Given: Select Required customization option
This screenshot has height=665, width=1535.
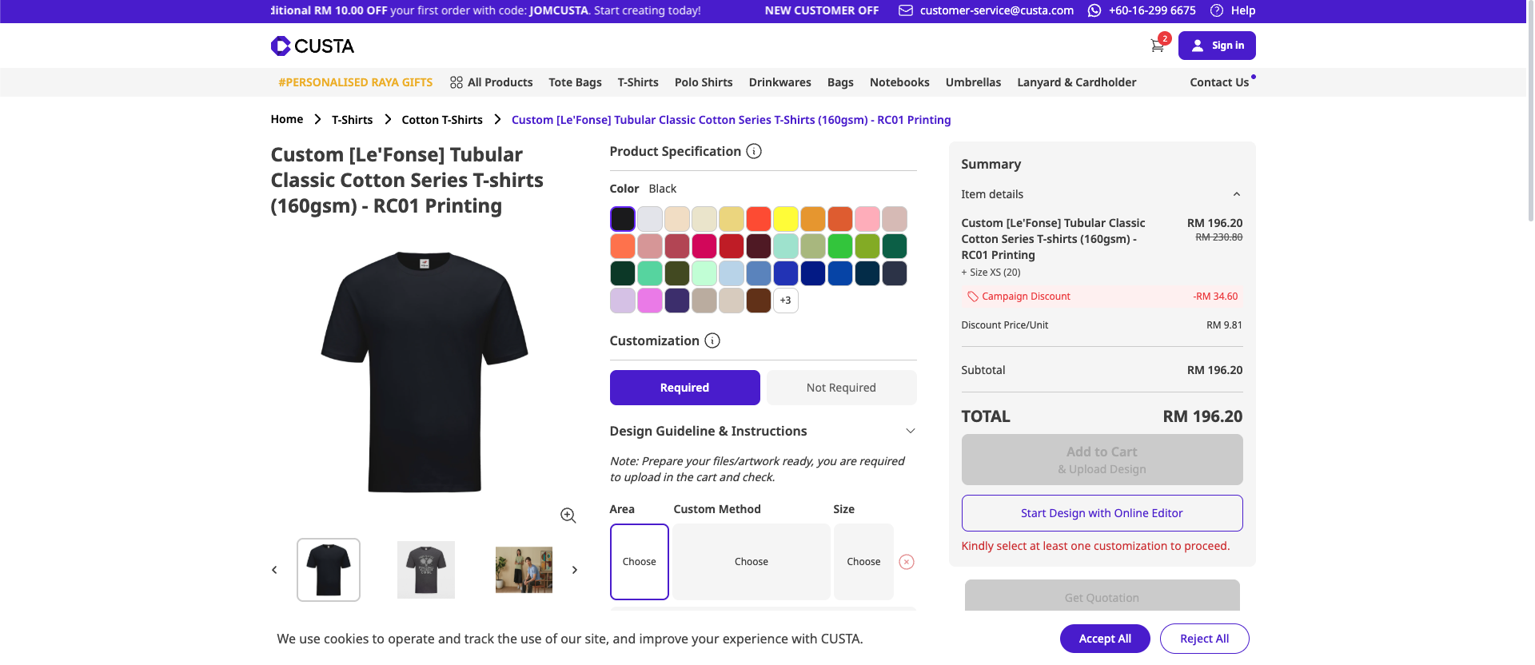Looking at the screenshot, I should (684, 388).
